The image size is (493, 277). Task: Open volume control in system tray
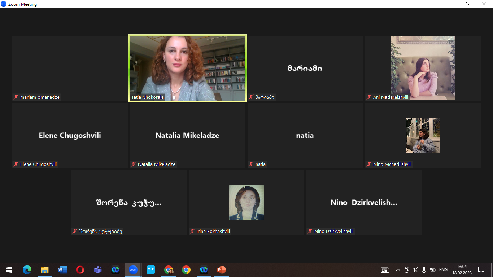click(x=415, y=270)
